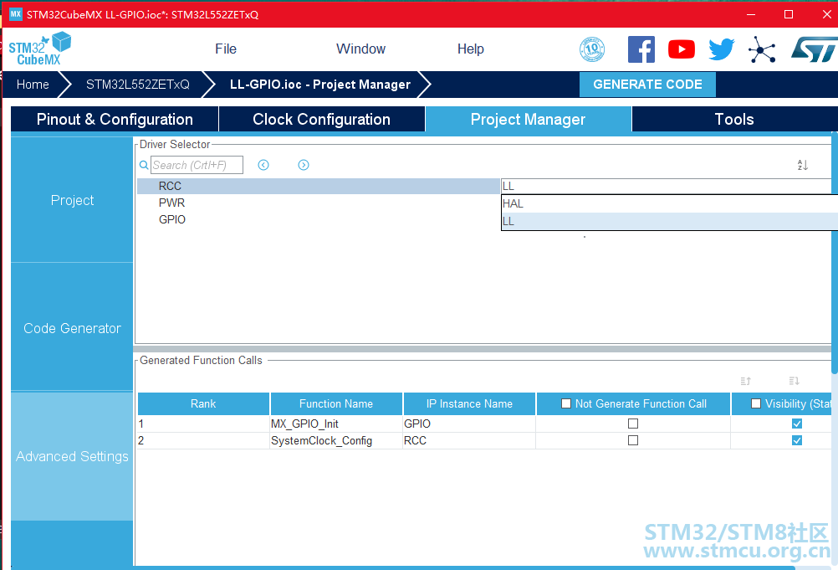Click rank 2 cell in function table
The width and height of the screenshot is (838, 570).
(x=203, y=440)
